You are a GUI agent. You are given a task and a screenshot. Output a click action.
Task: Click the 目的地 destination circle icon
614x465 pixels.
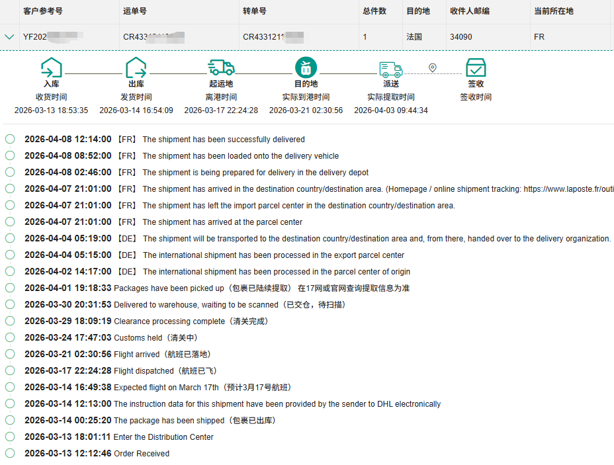[306, 67]
